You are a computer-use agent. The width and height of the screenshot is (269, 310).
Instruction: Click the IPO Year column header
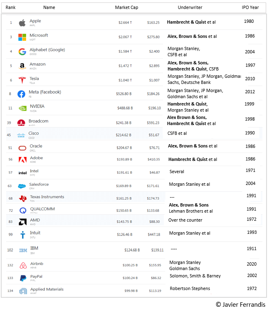pos(250,7)
